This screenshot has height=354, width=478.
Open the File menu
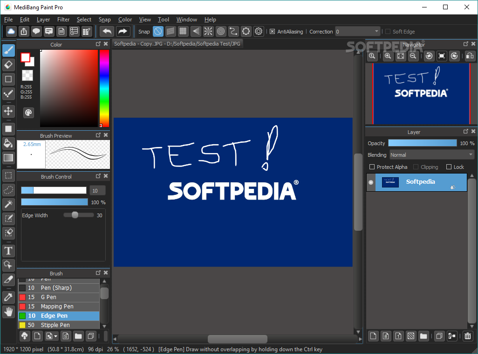click(8, 20)
